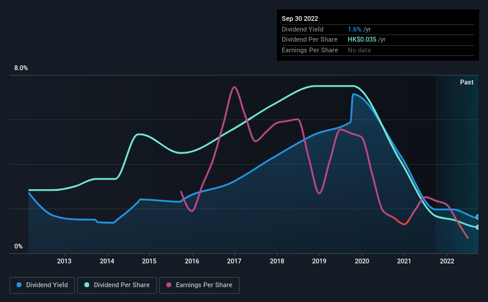Click the 'Past' region label

point(467,82)
